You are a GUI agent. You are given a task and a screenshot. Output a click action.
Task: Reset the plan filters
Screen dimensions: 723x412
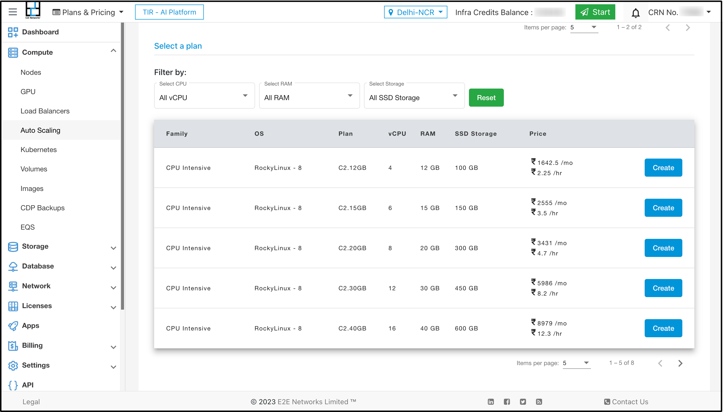click(486, 98)
